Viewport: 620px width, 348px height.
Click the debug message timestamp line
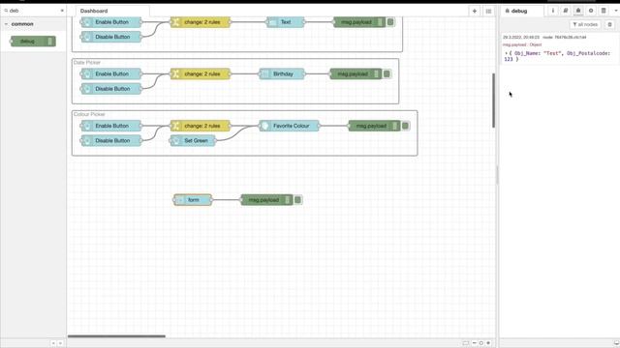pyautogui.click(x=544, y=37)
